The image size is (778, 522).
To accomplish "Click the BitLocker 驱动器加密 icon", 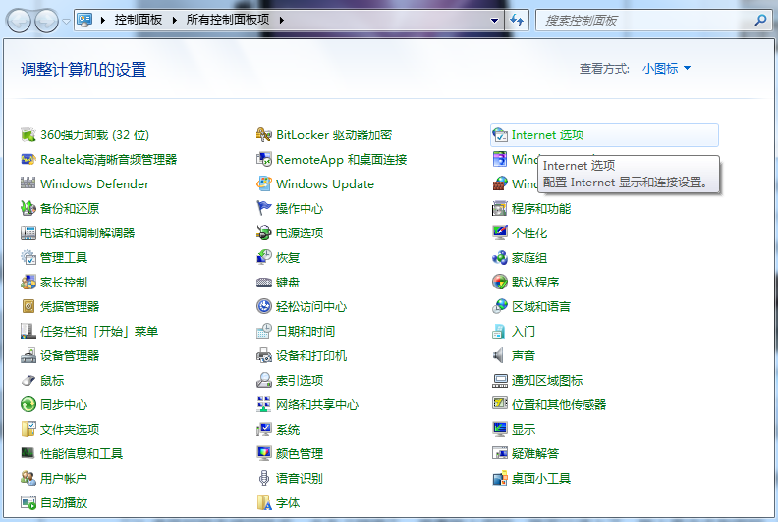I will 264,135.
